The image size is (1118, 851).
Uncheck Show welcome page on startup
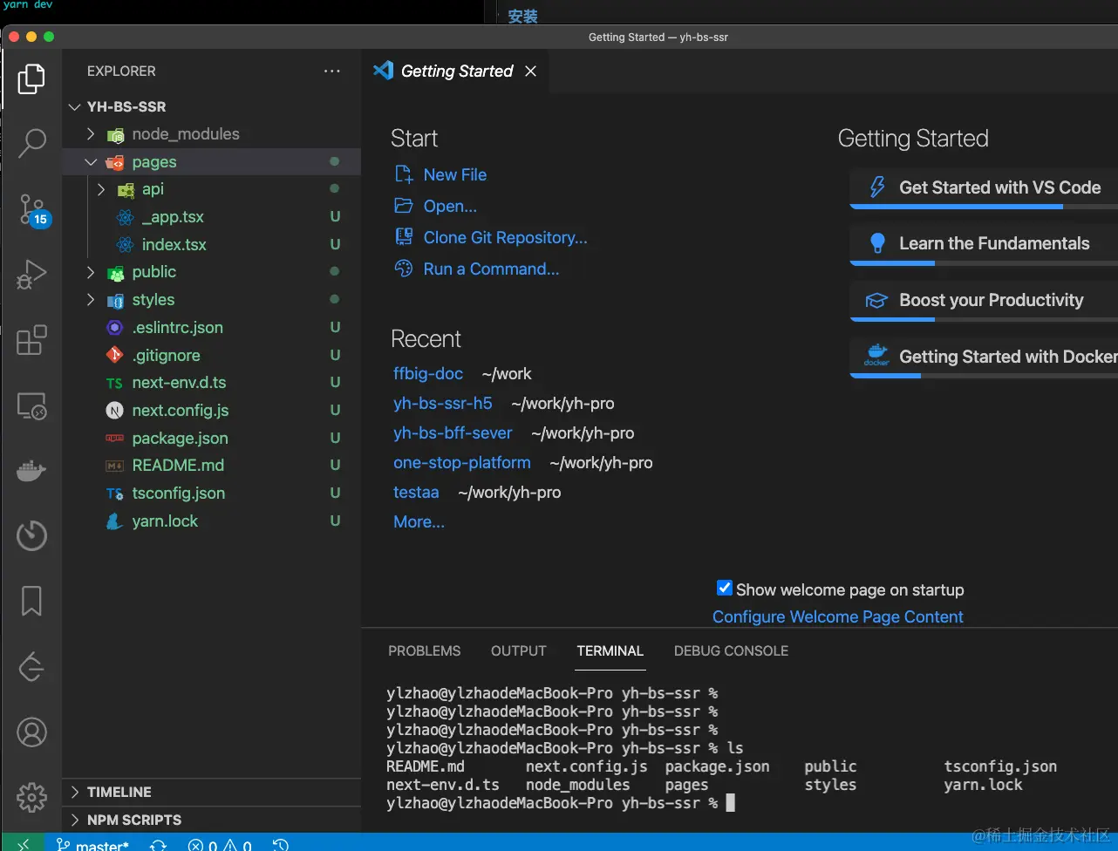[x=724, y=589]
